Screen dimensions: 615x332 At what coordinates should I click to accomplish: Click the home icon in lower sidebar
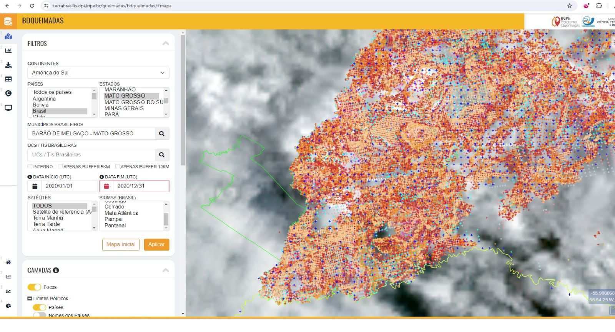pos(8,262)
